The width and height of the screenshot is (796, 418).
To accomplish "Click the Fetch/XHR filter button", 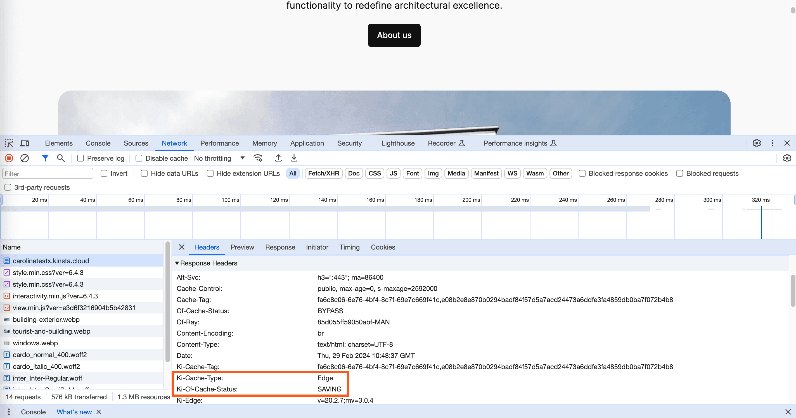I will point(323,173).
